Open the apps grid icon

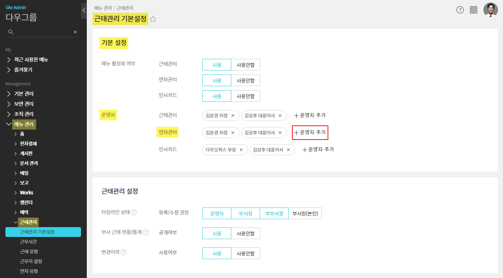tap(474, 10)
